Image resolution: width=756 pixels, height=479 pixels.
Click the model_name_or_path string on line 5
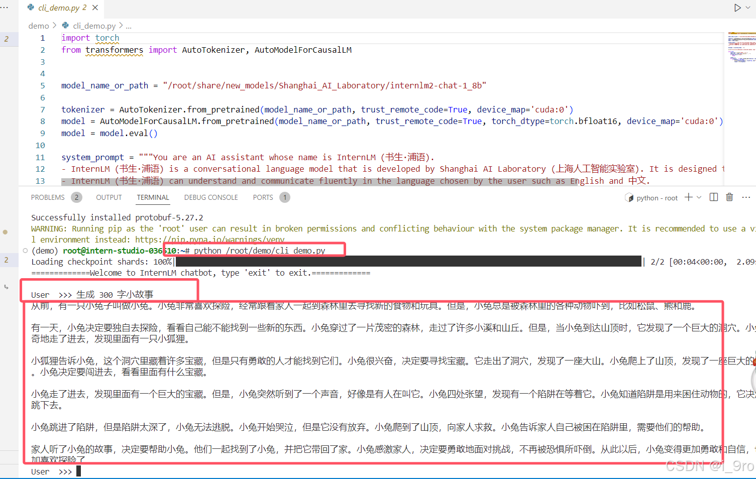(x=325, y=85)
